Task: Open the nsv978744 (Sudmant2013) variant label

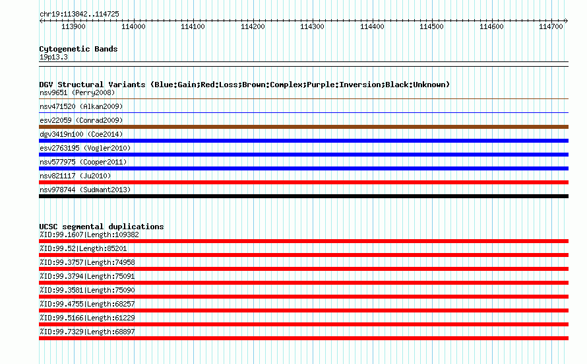Action: coord(85,190)
